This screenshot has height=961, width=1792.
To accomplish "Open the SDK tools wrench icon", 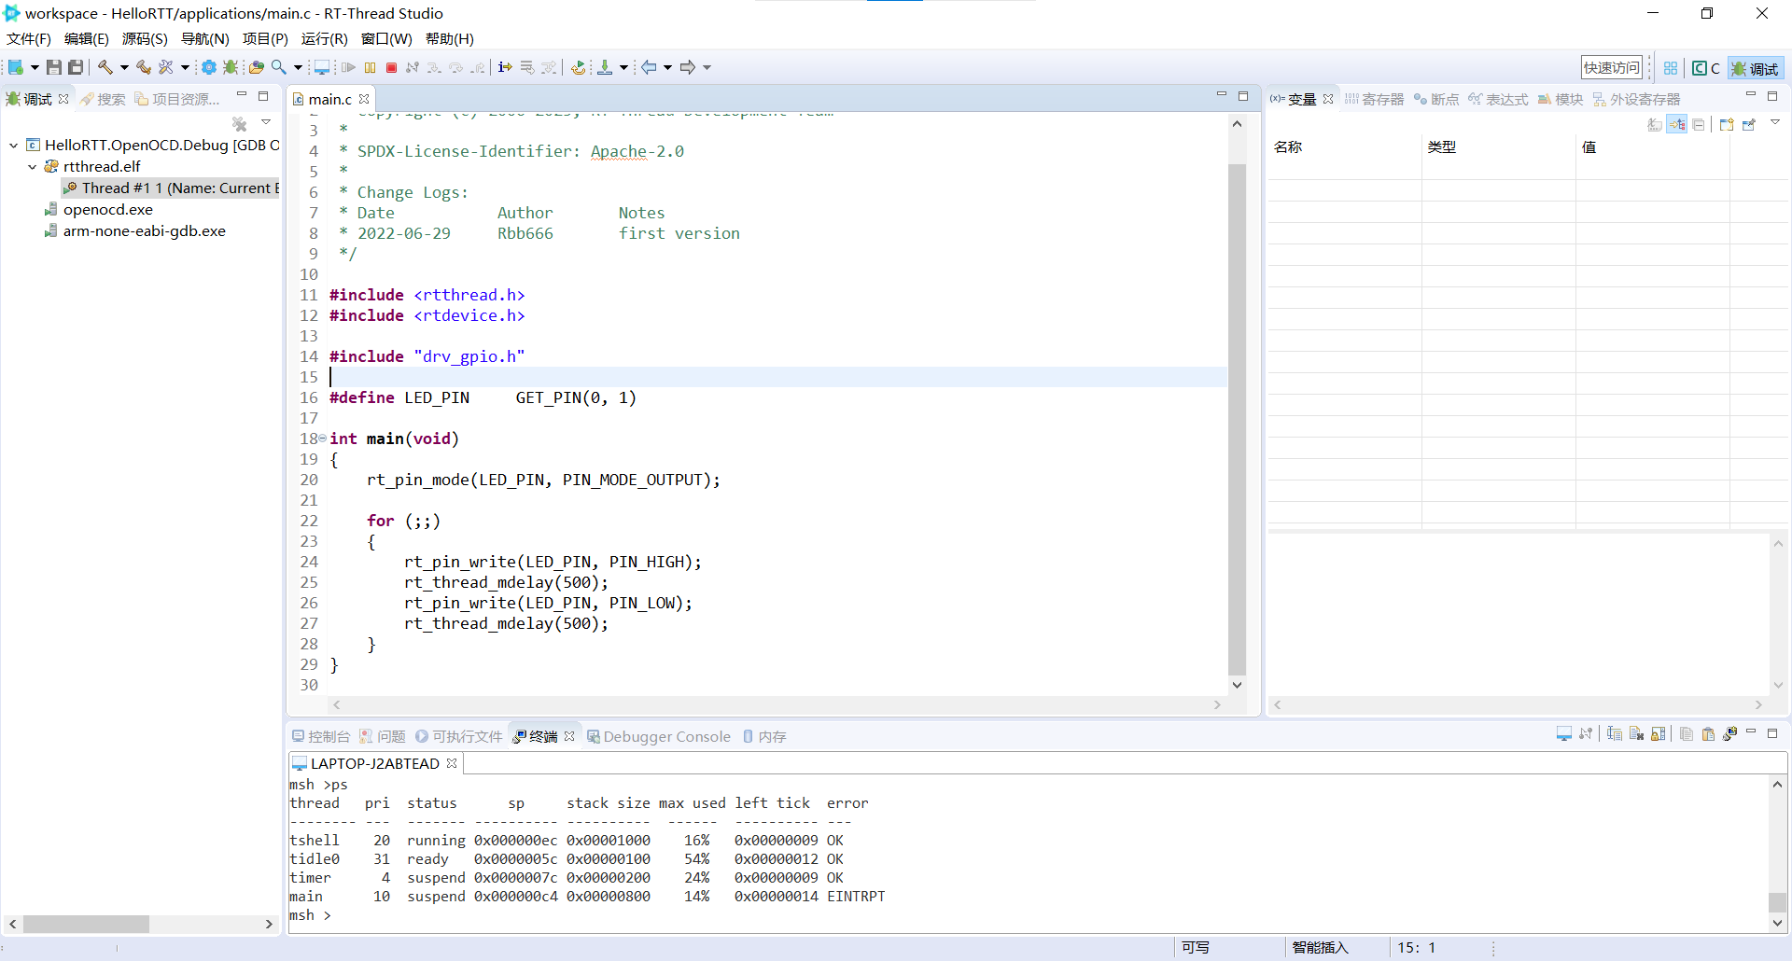I will pyautogui.click(x=166, y=67).
